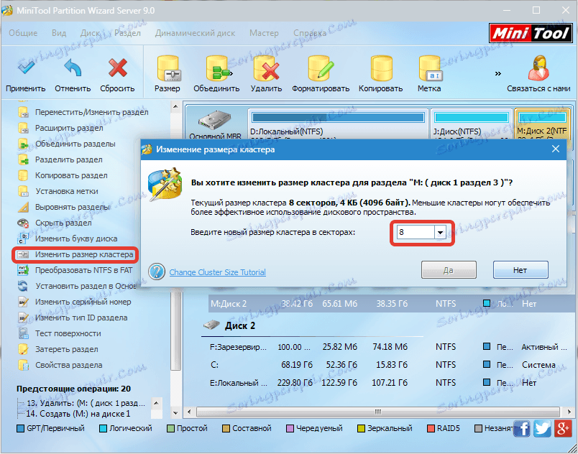Image resolution: width=578 pixels, height=454 pixels.
Task: Open the Мастер menu
Action: click(x=264, y=33)
